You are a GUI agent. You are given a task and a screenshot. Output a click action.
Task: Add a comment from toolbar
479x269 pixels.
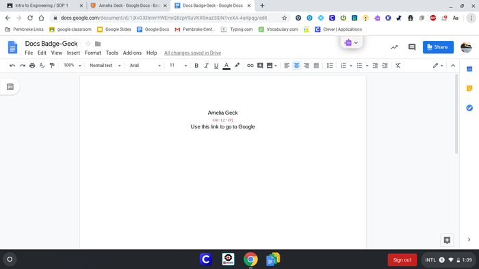260,66
